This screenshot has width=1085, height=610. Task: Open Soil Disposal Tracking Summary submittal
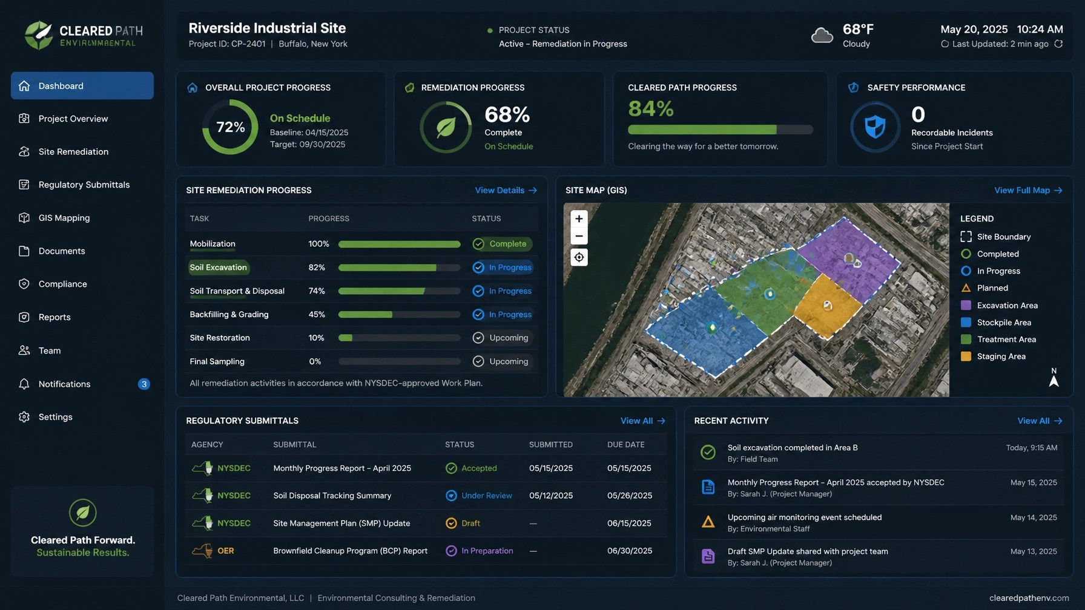[x=332, y=496]
